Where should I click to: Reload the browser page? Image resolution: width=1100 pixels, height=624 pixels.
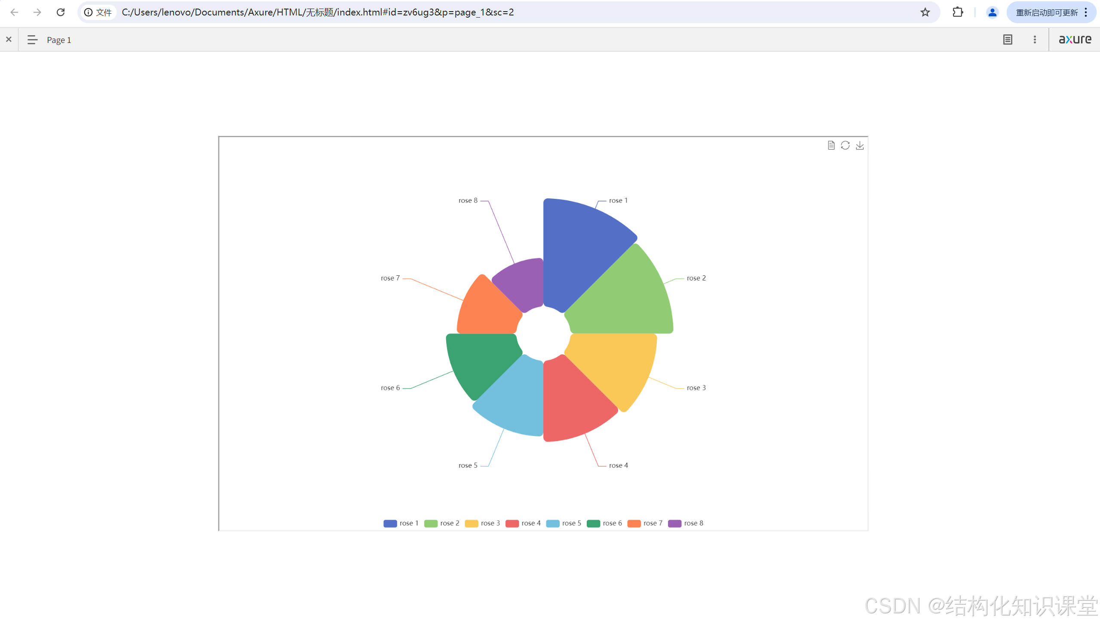(61, 12)
